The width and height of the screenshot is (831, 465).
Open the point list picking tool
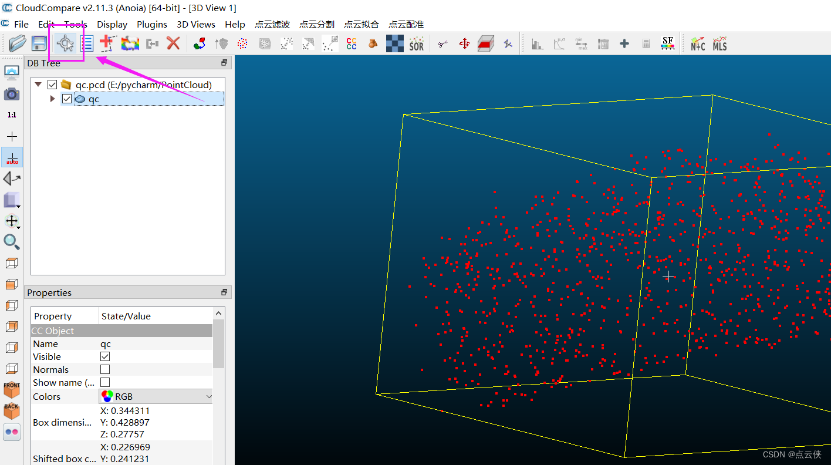(x=87, y=43)
